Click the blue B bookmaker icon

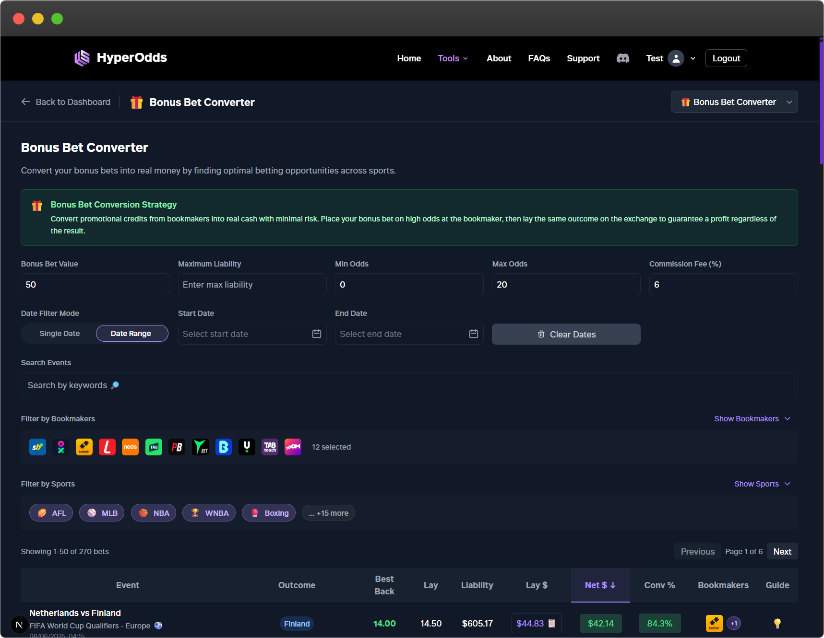[x=224, y=447]
